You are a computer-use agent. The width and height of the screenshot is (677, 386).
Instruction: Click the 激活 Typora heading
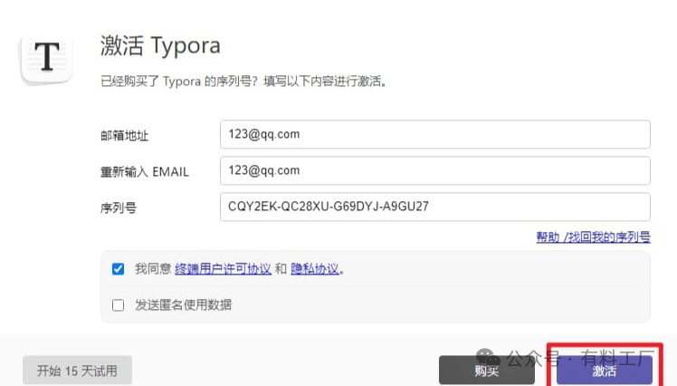[x=159, y=45]
